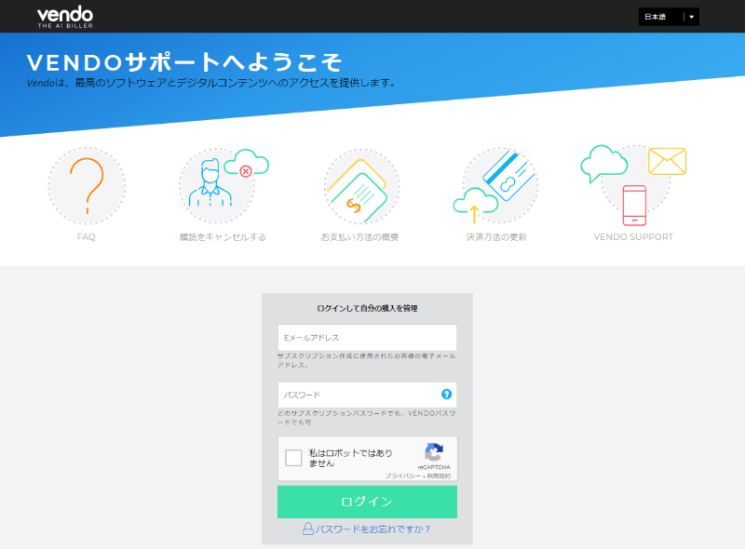The image size is (745, 549).
Task: Check the 私はロボットではありません checkbox
Action: point(293,458)
